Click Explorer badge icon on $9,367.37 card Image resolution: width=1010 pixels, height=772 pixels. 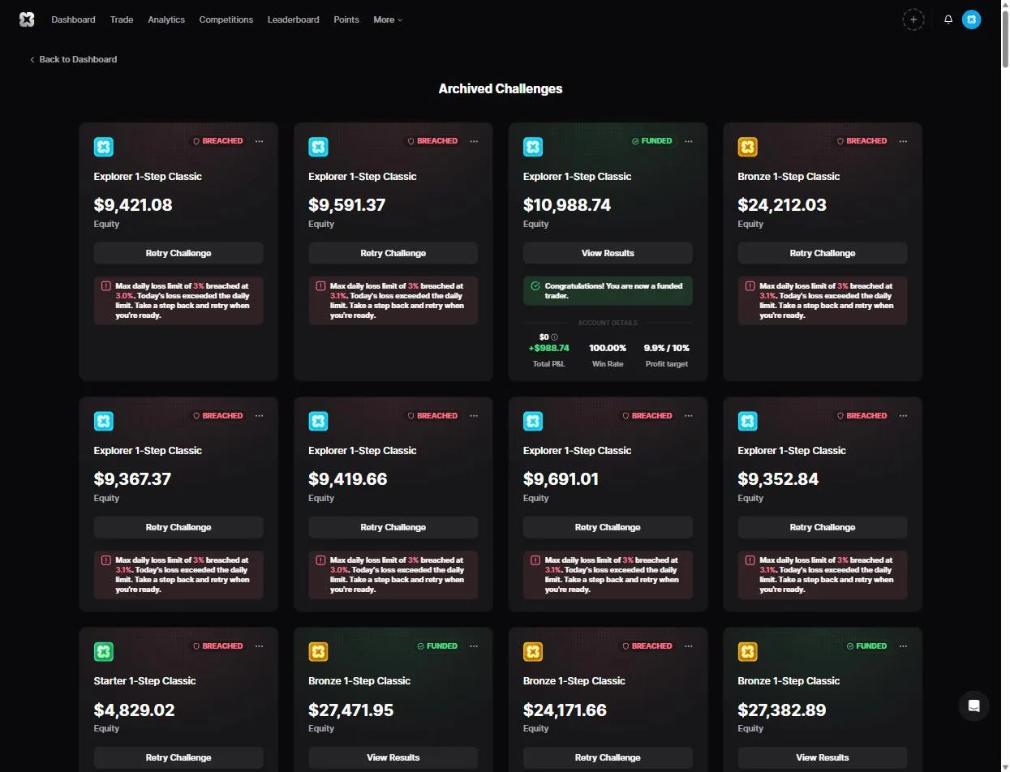(104, 421)
